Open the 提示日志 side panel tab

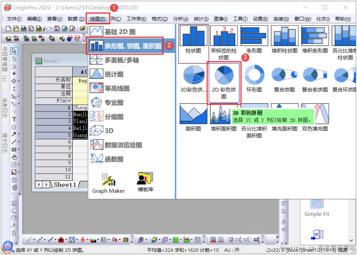[5, 143]
